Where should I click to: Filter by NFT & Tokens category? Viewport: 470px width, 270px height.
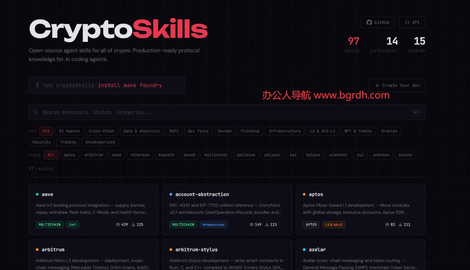pos(358,131)
